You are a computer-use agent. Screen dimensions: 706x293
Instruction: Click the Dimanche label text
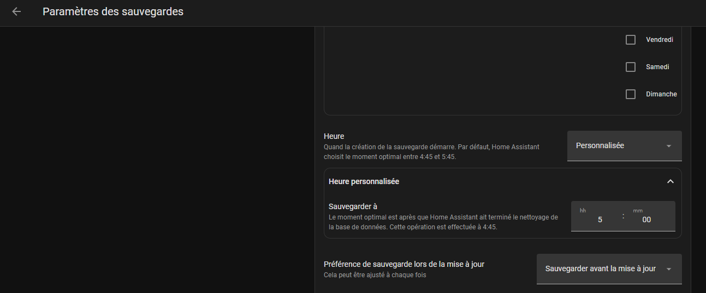coord(661,94)
